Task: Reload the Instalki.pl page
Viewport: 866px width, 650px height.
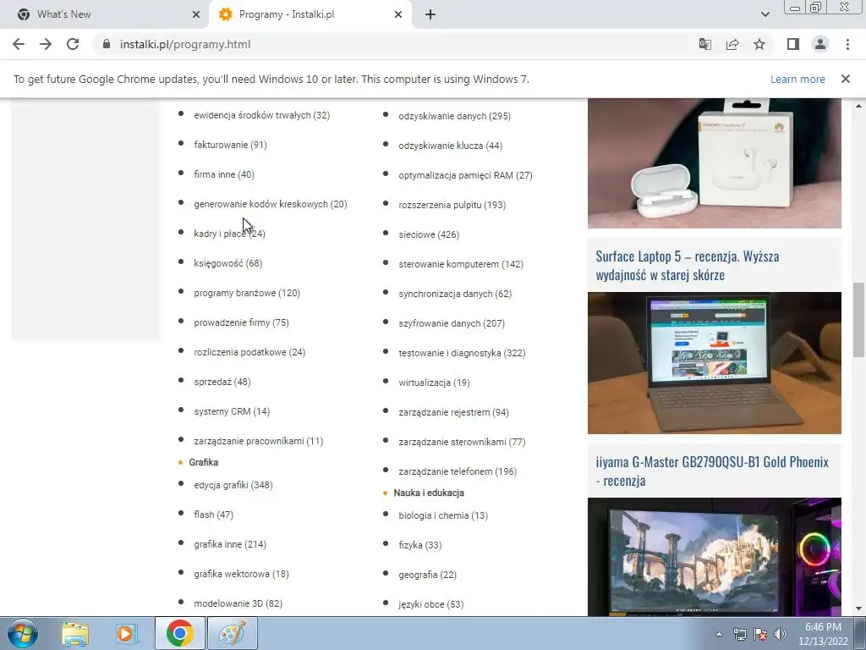Action: click(x=73, y=44)
